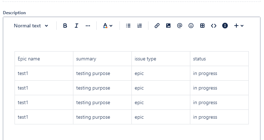The width and height of the screenshot is (264, 140).
Task: Add a link to text
Action: [x=157, y=26]
